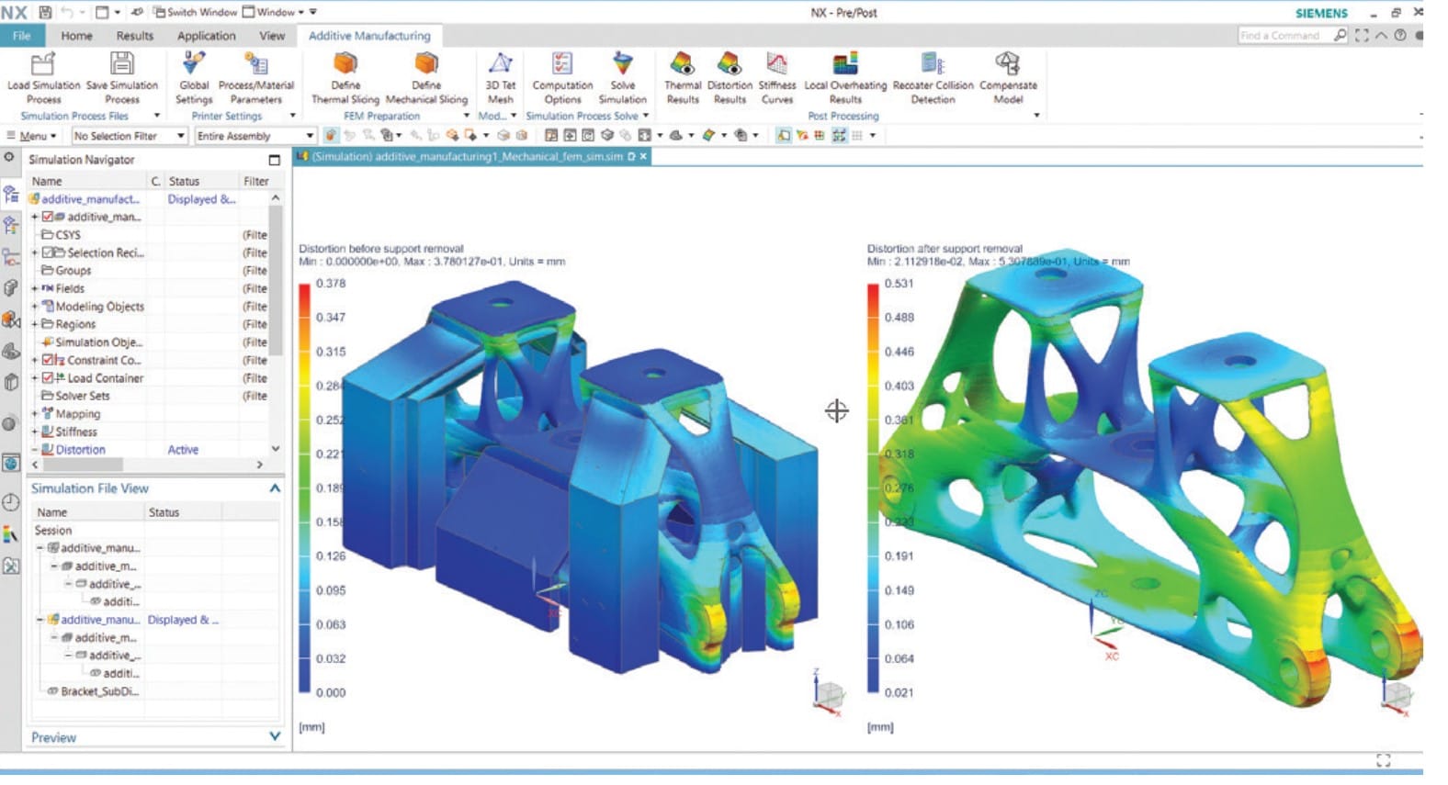
Task: Click the Find a Command search icon
Action: [x=1341, y=36]
